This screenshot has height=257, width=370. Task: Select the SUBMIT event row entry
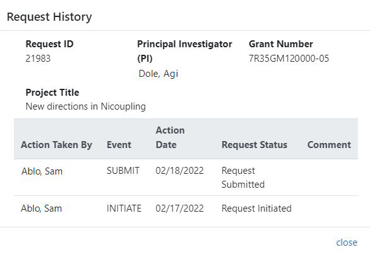click(123, 171)
